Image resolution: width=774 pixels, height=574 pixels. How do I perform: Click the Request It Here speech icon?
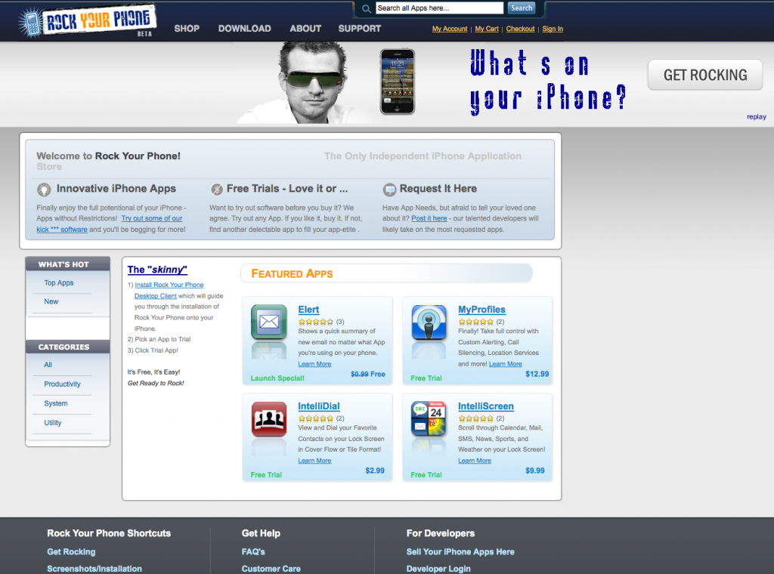coord(389,190)
